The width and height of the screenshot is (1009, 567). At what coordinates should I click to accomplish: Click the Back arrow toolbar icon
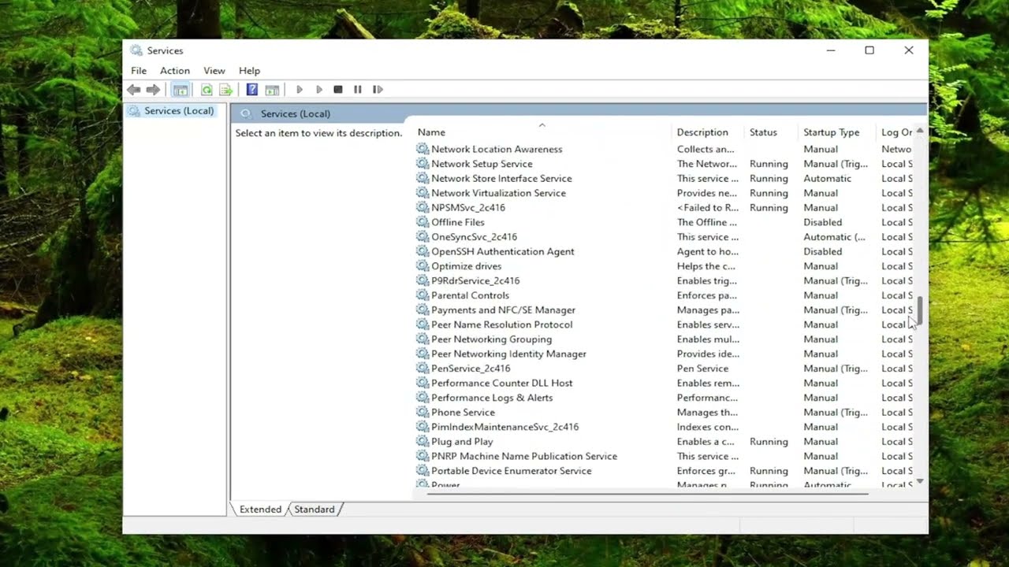[x=134, y=90]
